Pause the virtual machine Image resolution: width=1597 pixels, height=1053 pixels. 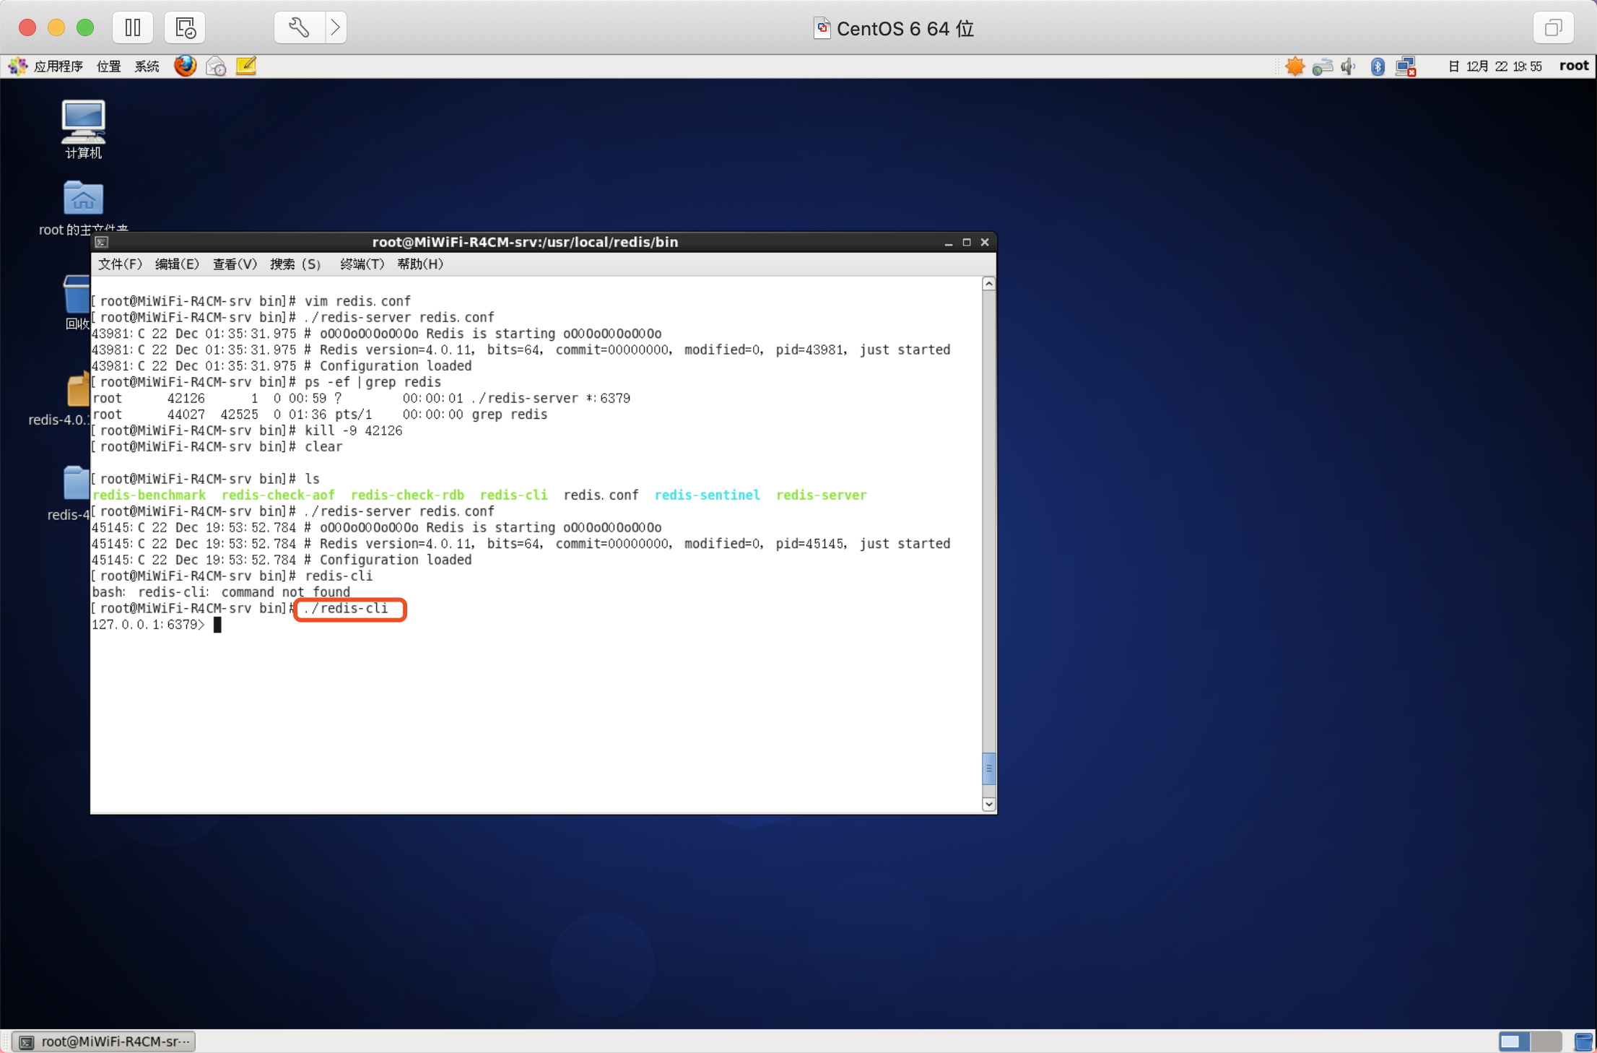tap(133, 27)
